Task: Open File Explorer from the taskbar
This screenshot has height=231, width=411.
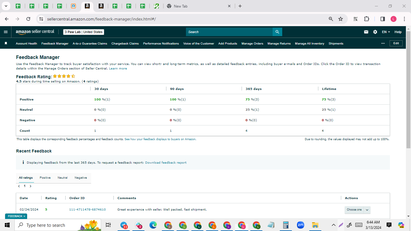Action: (315, 225)
